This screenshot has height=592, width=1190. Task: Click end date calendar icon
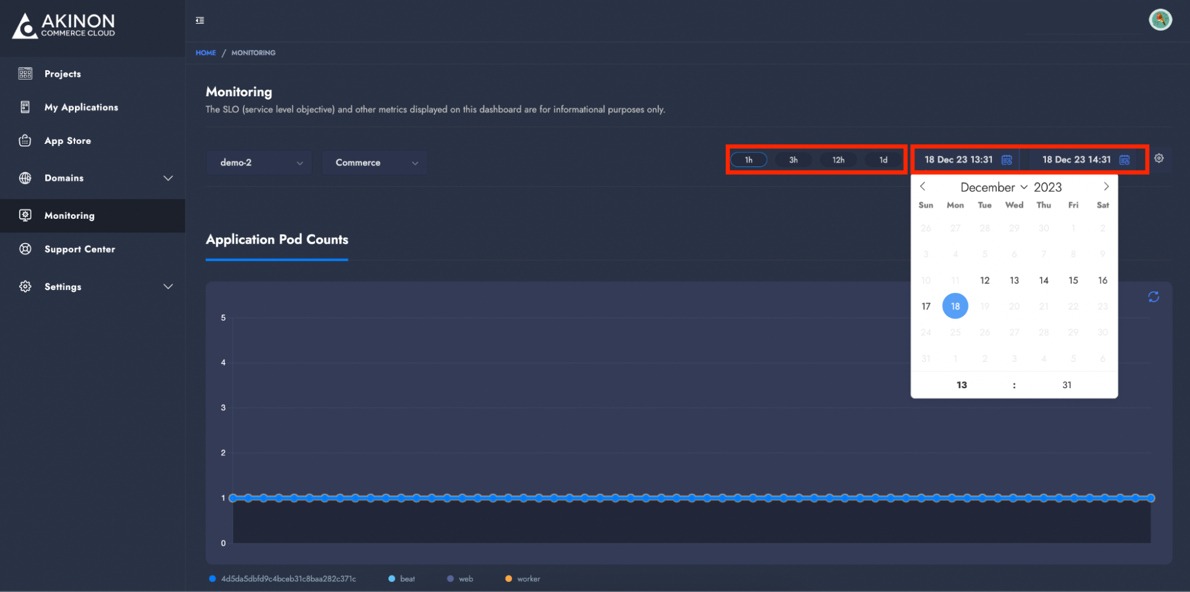tap(1124, 160)
